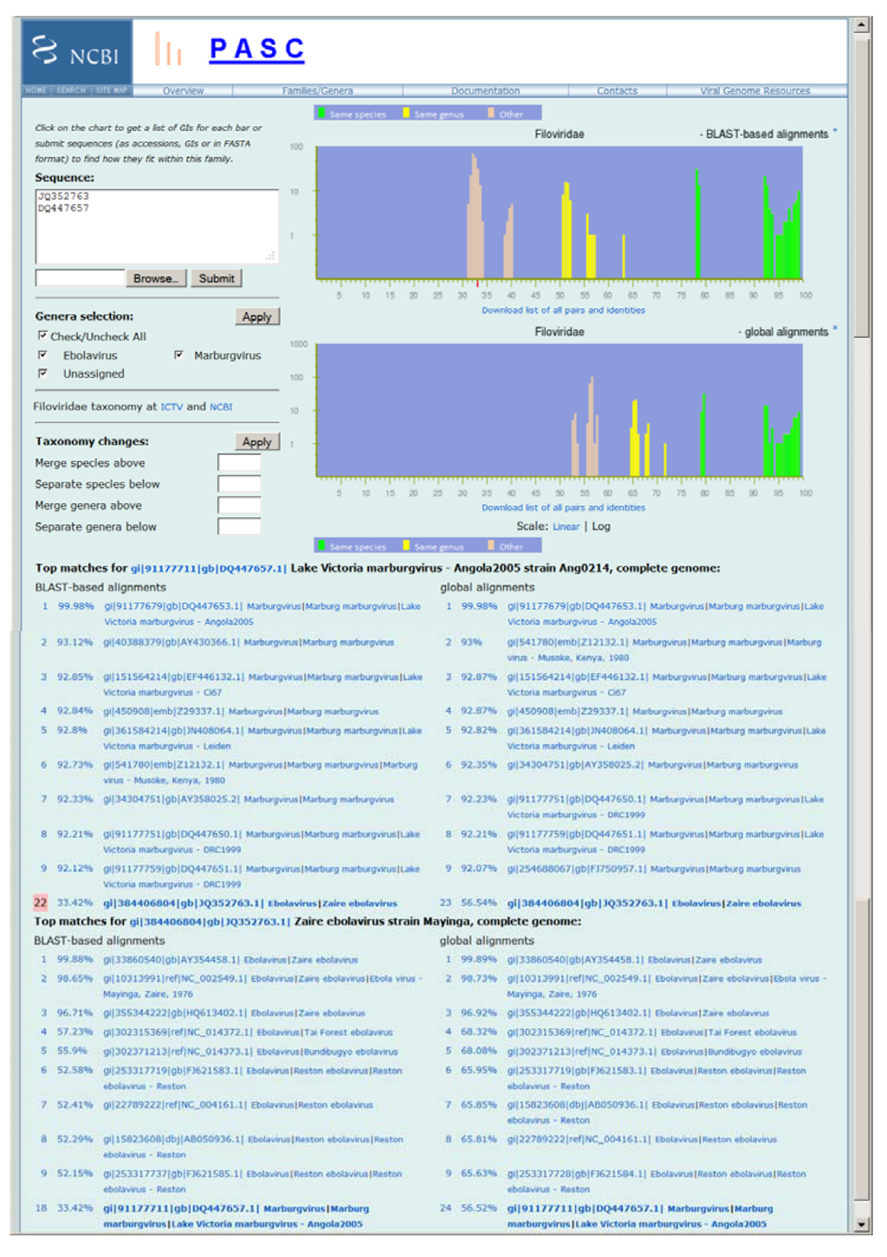887x1257 pixels.
Task: Open the BLAST match gi|151564214|gb|EF446132.1 link
Action: click(x=173, y=677)
